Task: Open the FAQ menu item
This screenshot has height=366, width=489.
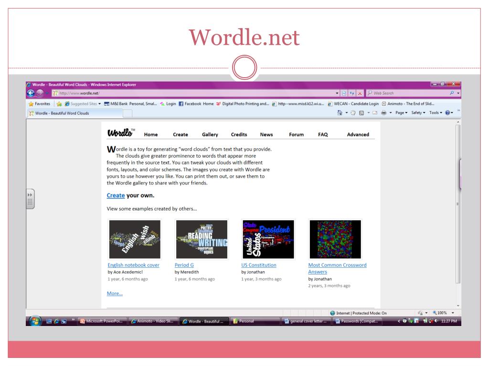Action: point(323,134)
